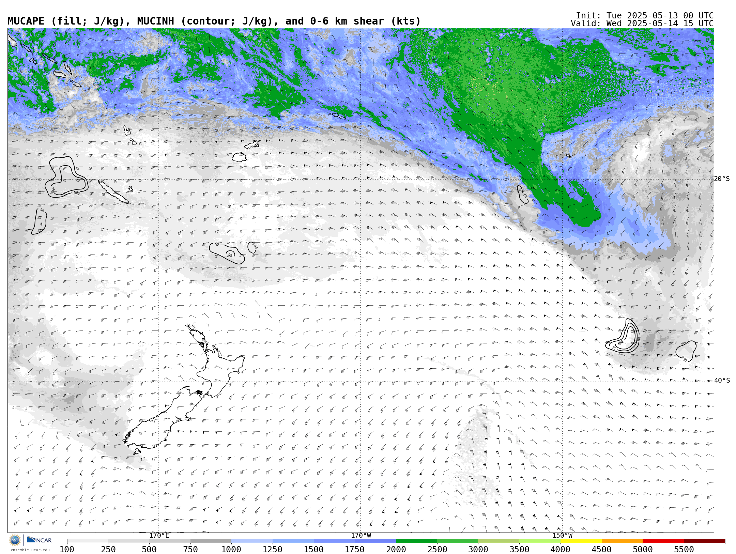Image resolution: width=736 pixels, height=554 pixels.
Task: Click the Init: Tue 2025-05-13 00 UTC text
Action: [645, 16]
